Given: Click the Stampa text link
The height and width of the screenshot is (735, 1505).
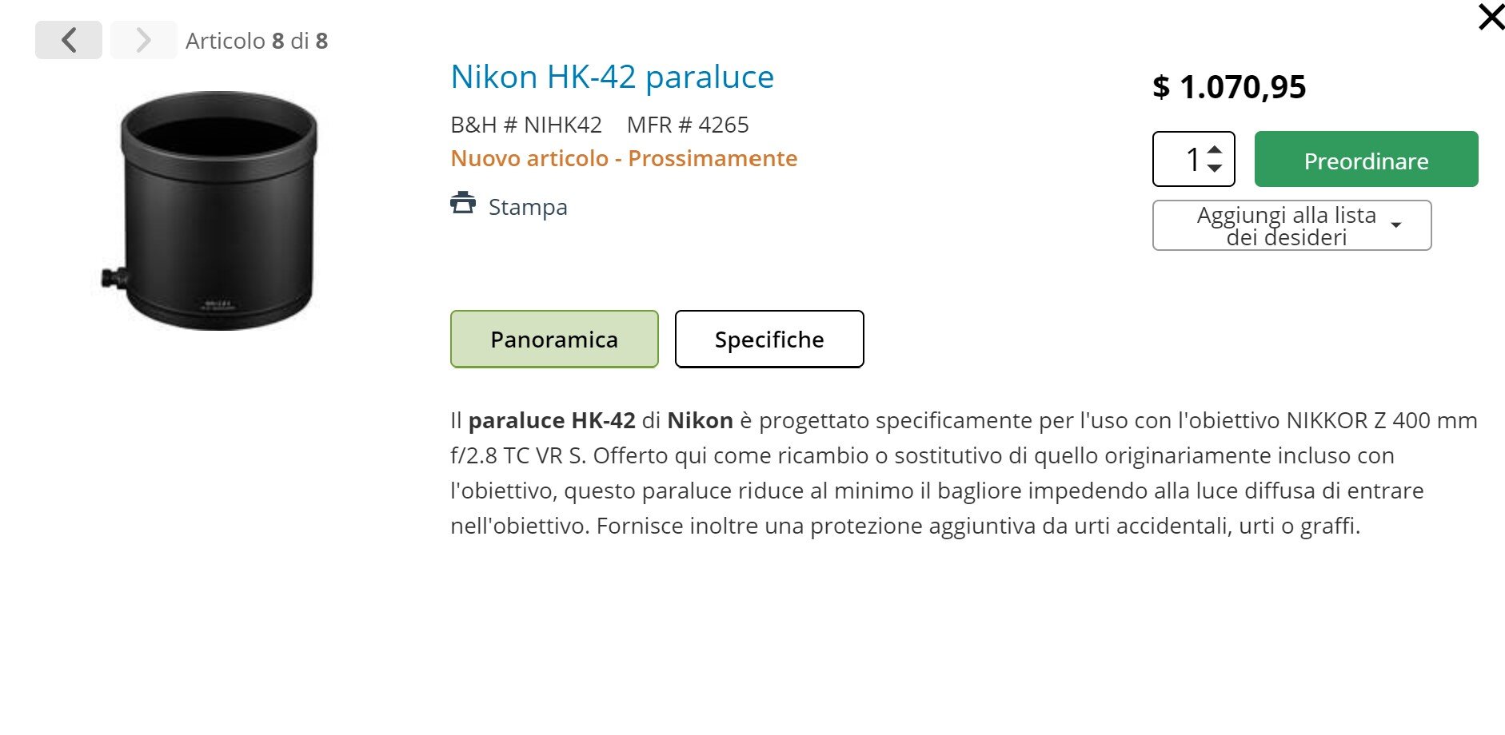Looking at the screenshot, I should click(528, 207).
